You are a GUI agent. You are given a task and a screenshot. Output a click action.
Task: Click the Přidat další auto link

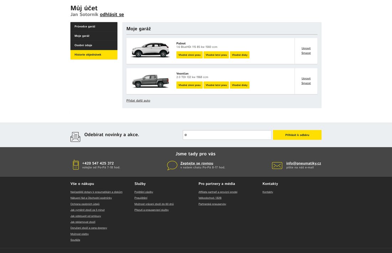[x=138, y=101]
